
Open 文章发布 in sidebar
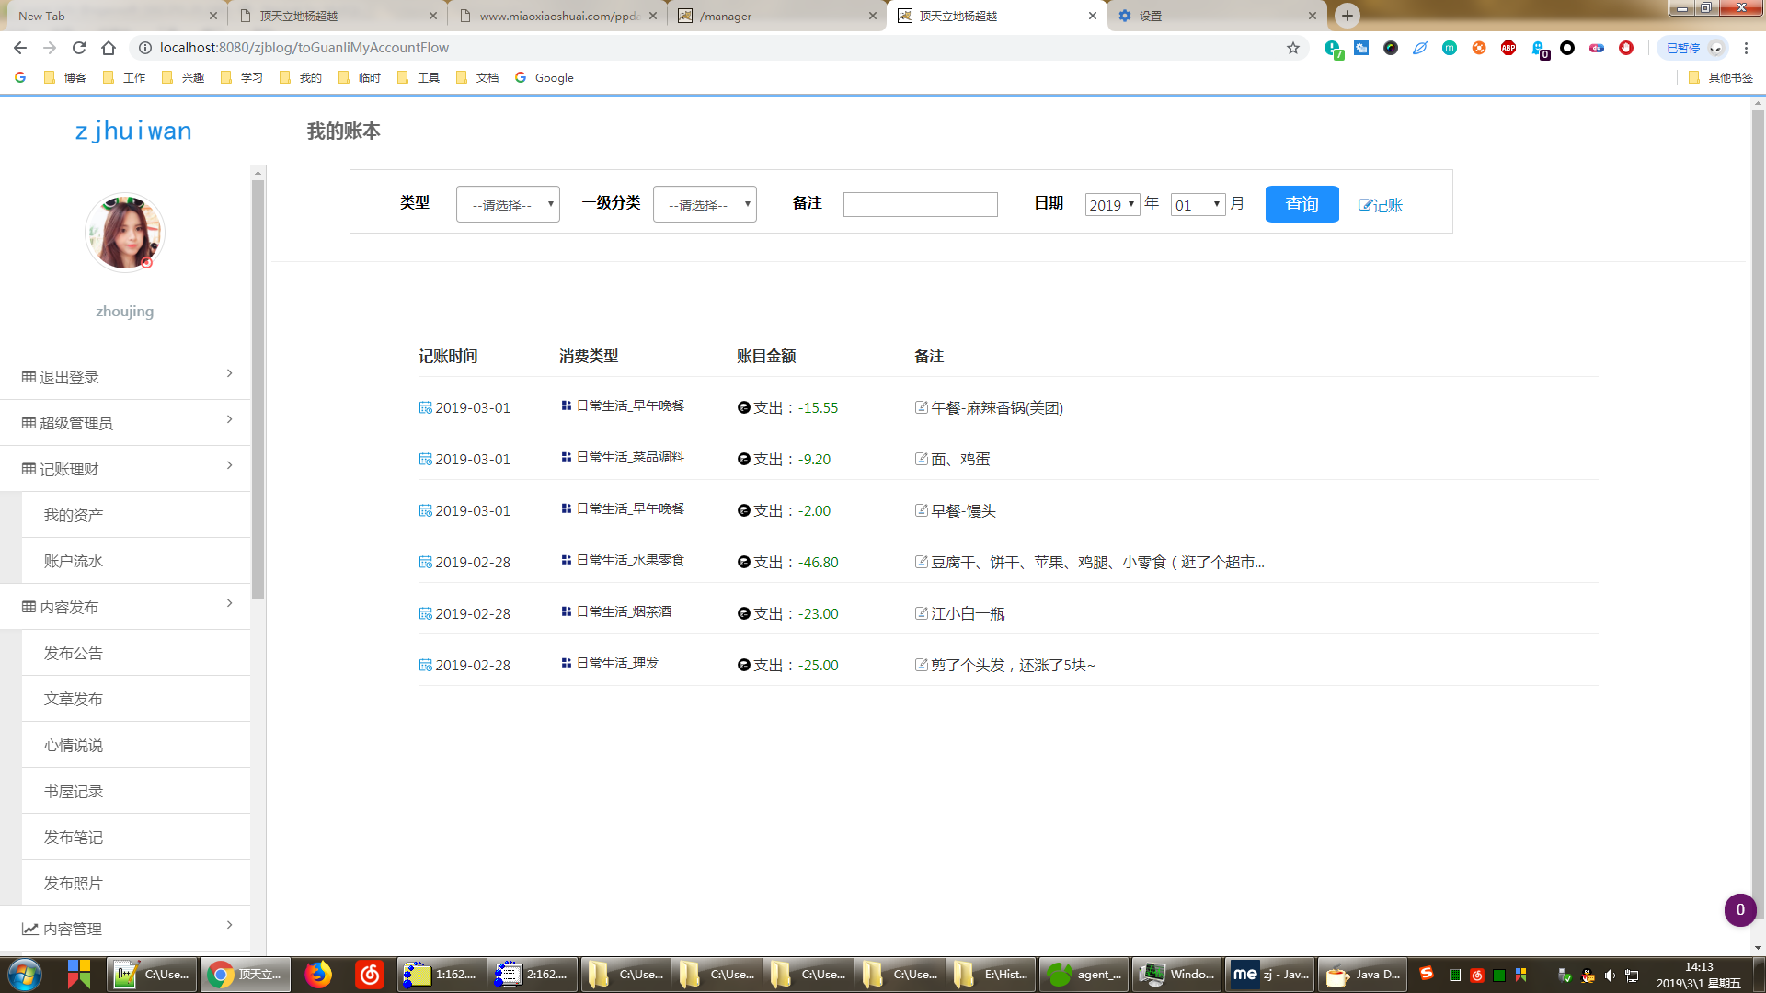136,699
